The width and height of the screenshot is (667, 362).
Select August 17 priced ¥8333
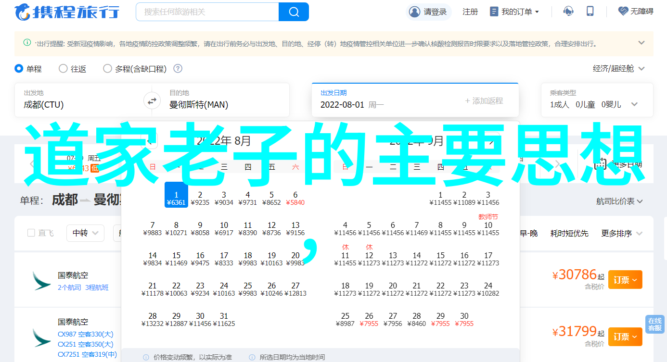pos(224,259)
